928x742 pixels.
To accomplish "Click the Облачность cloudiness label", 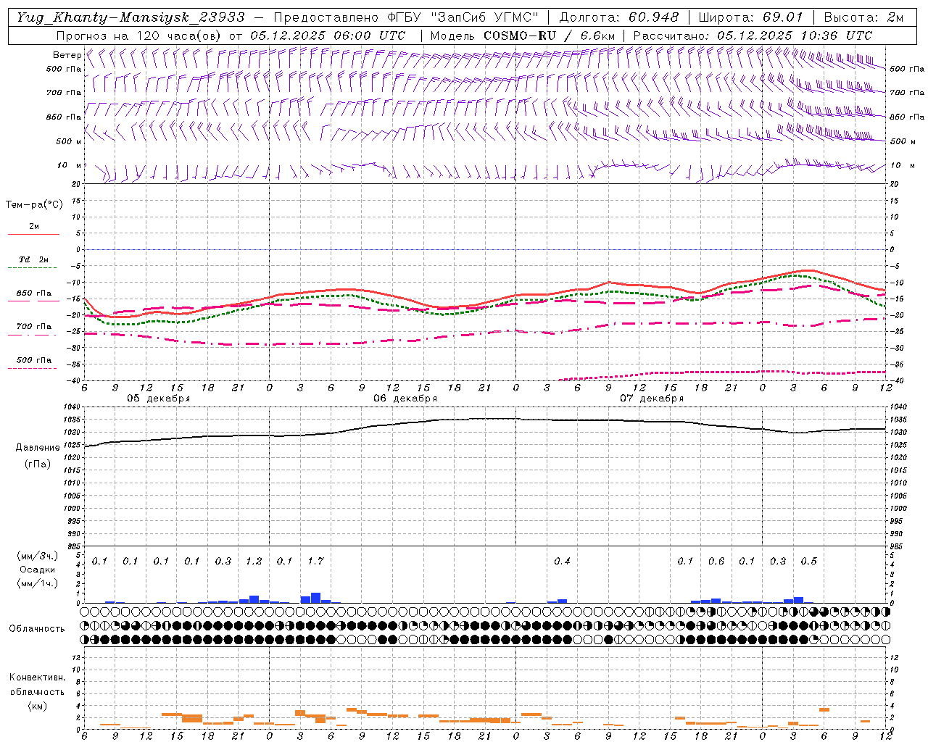I will pos(37,628).
